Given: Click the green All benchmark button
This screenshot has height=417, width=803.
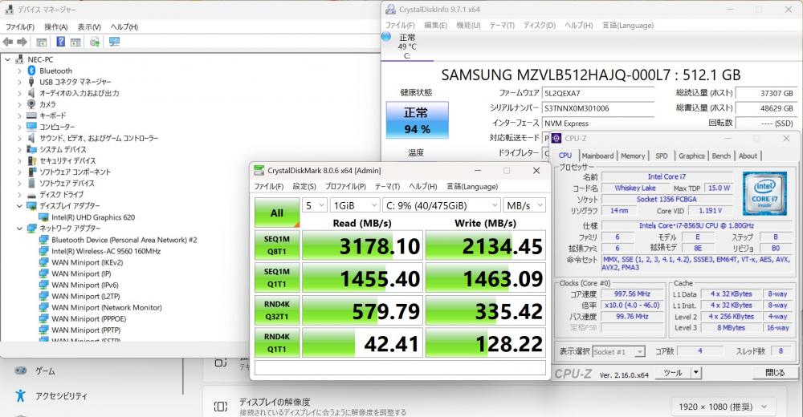Looking at the screenshot, I should (x=276, y=213).
